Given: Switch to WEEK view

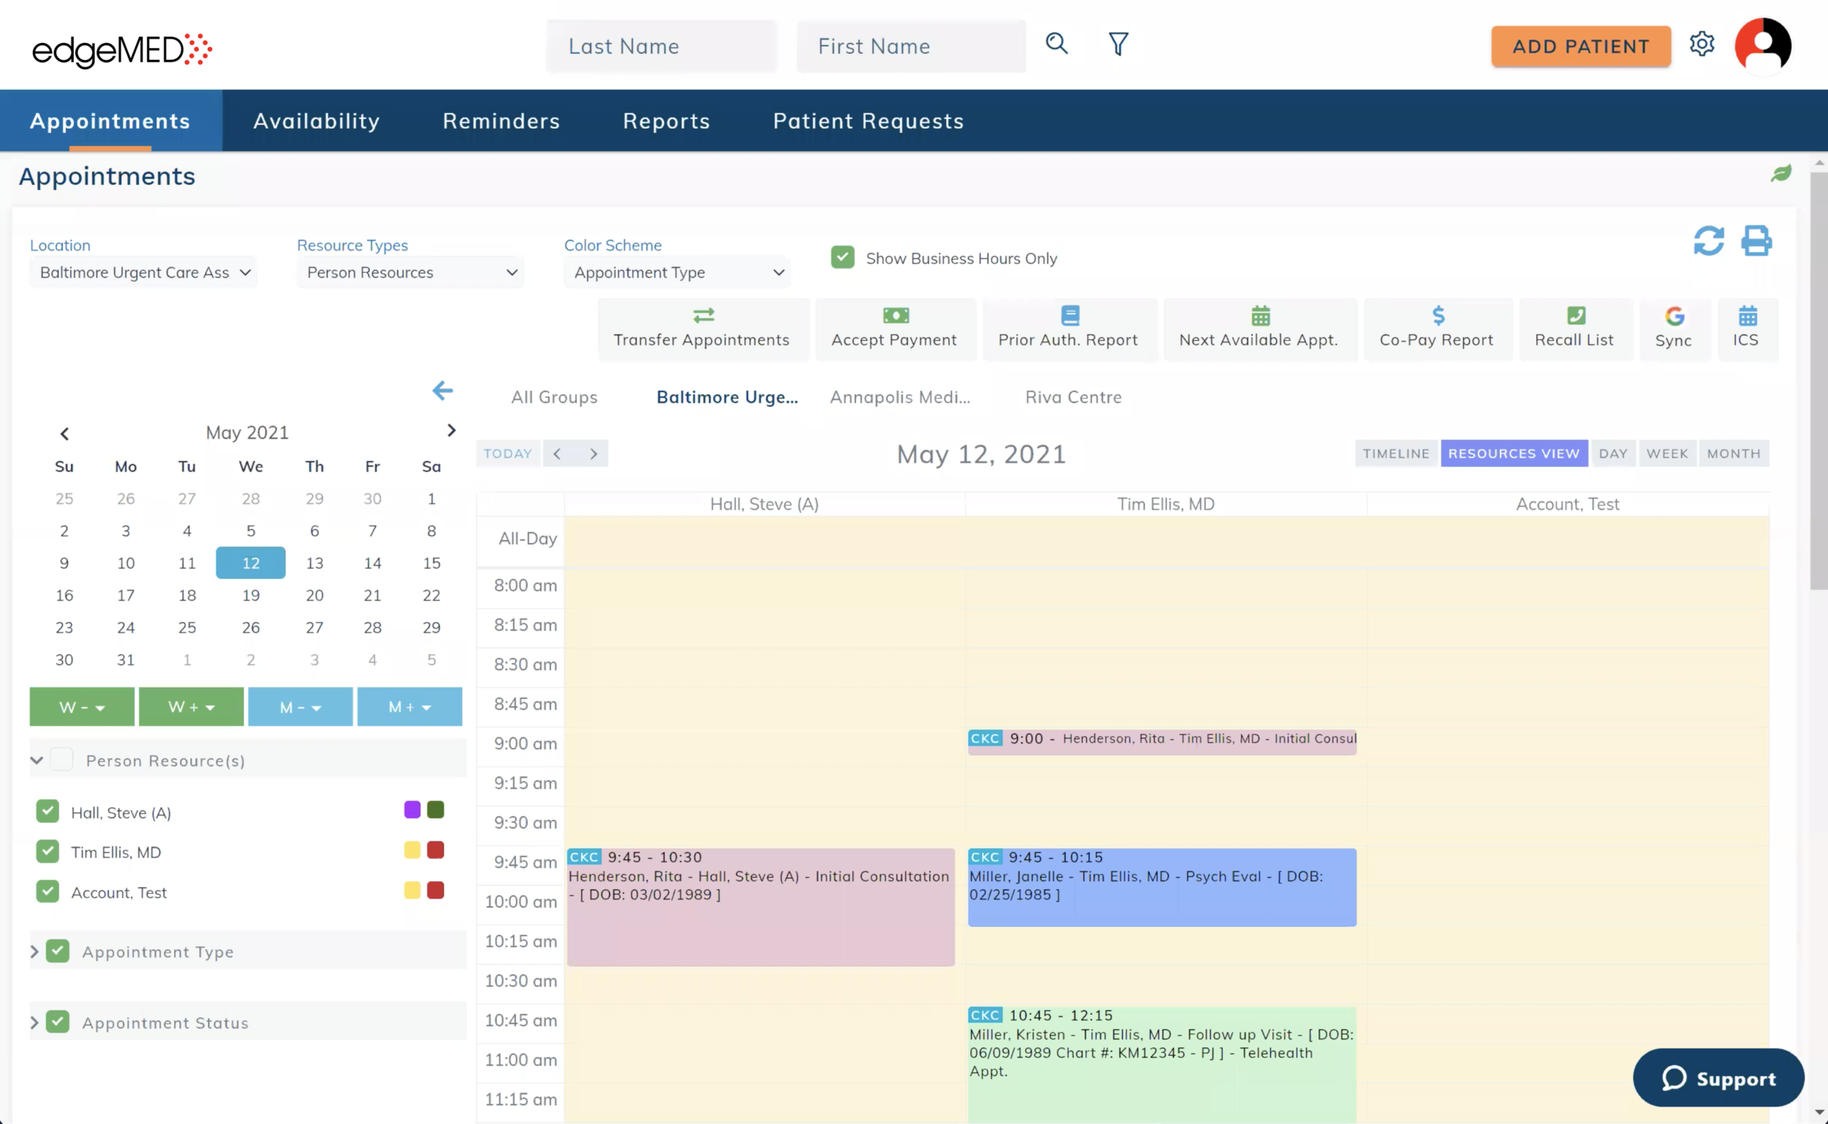Looking at the screenshot, I should [x=1666, y=453].
